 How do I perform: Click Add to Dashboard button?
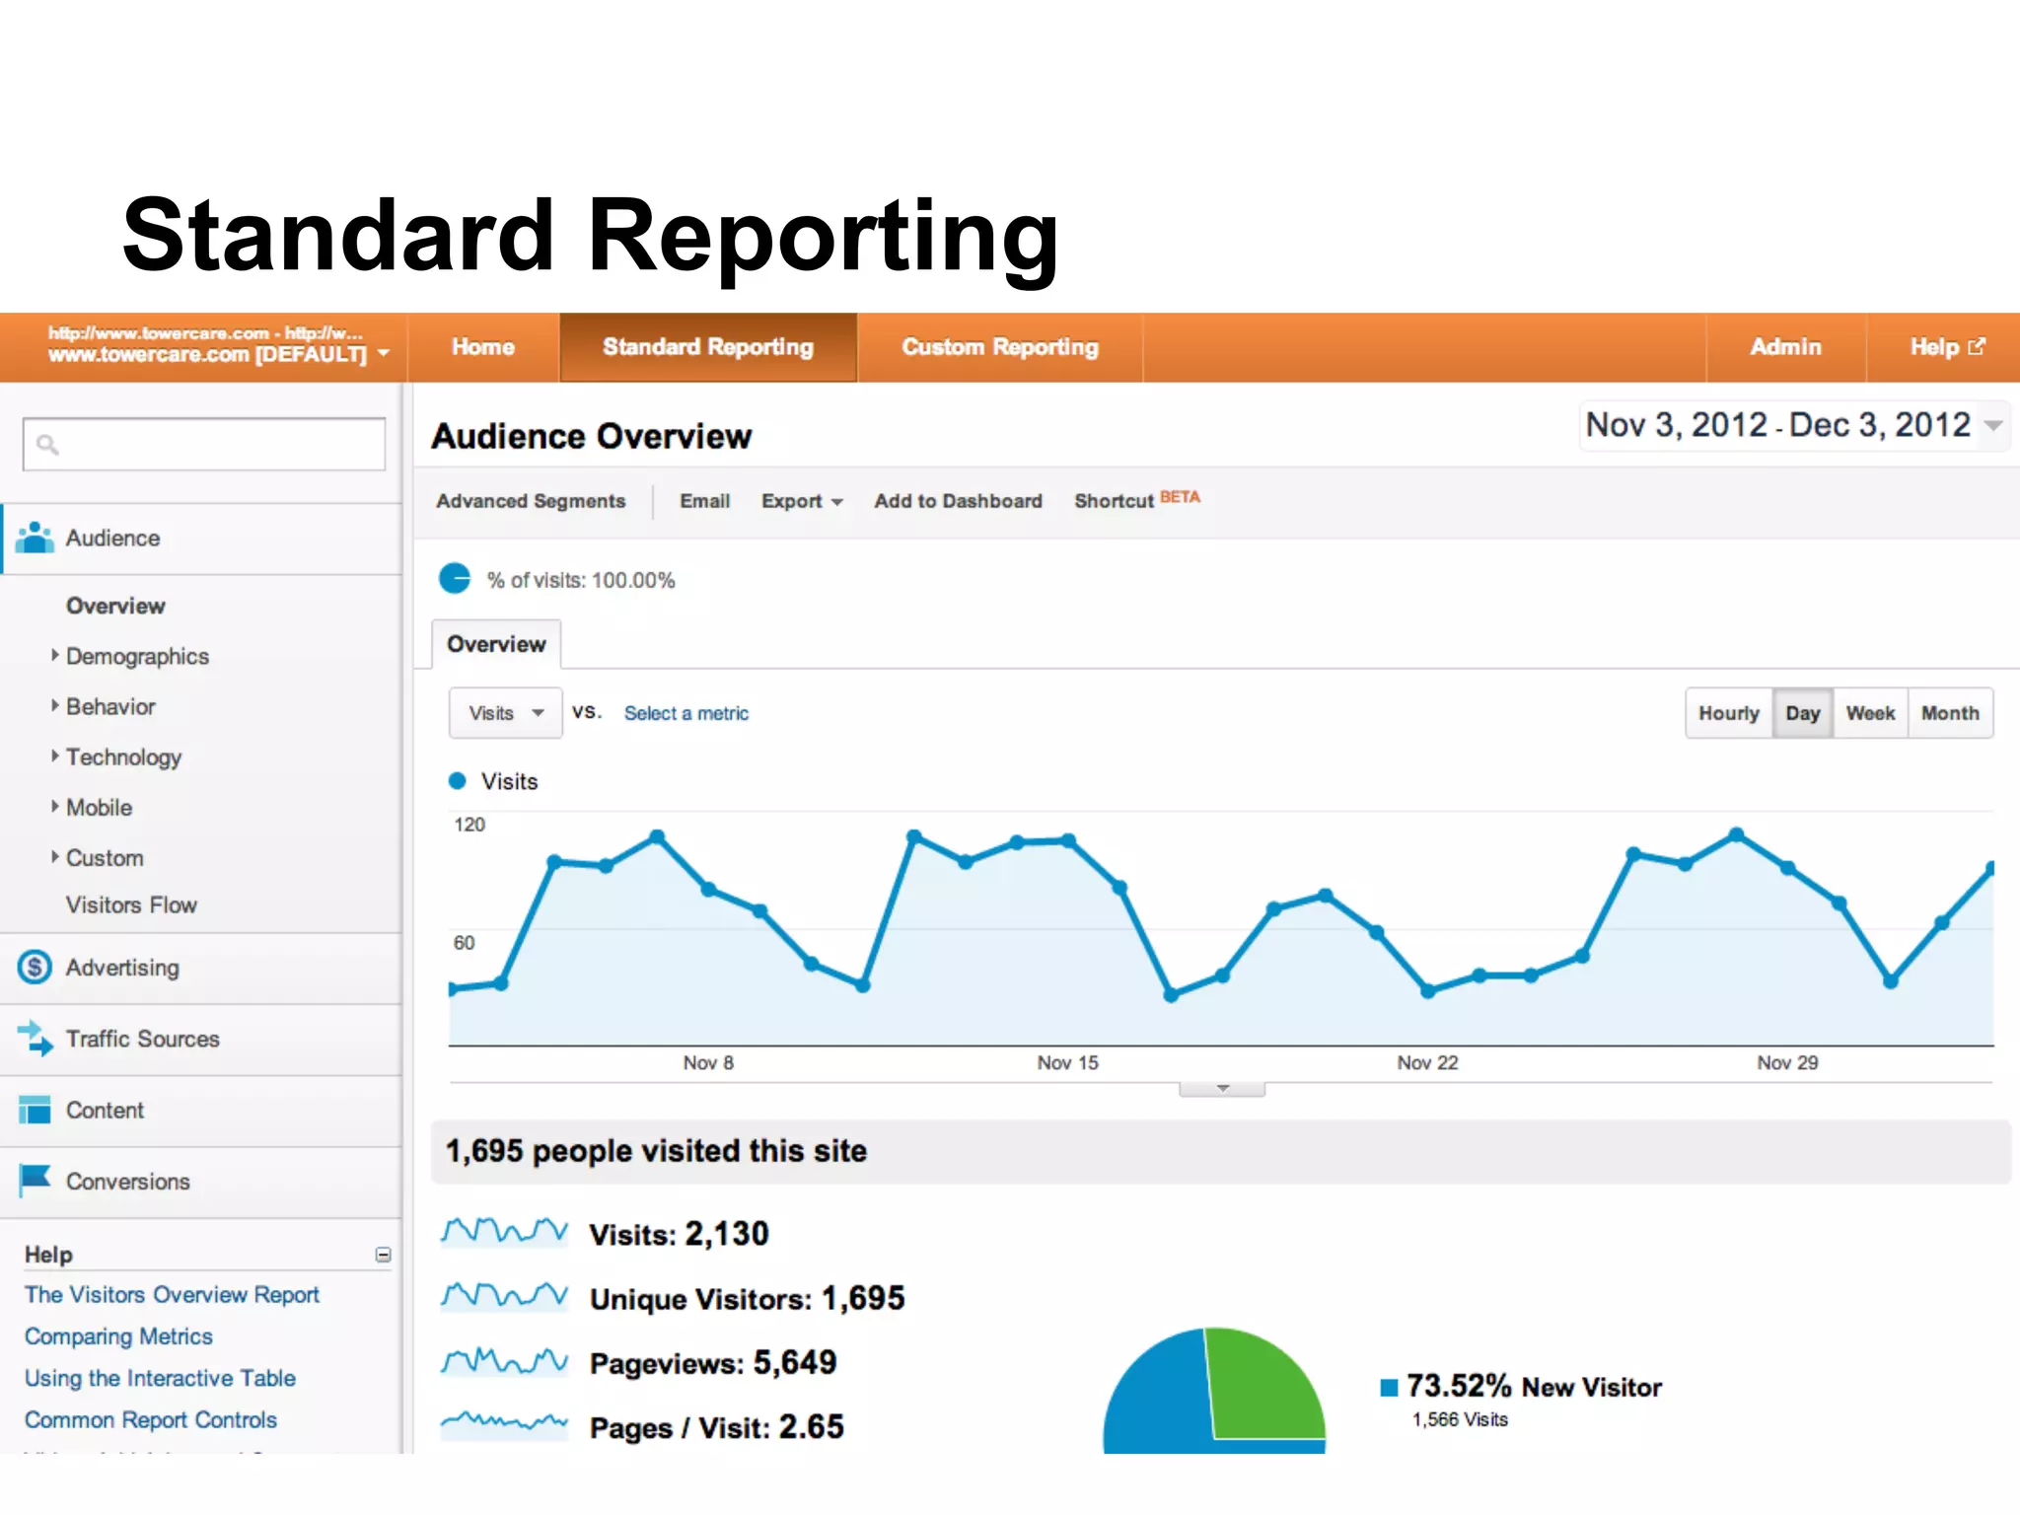pos(957,501)
